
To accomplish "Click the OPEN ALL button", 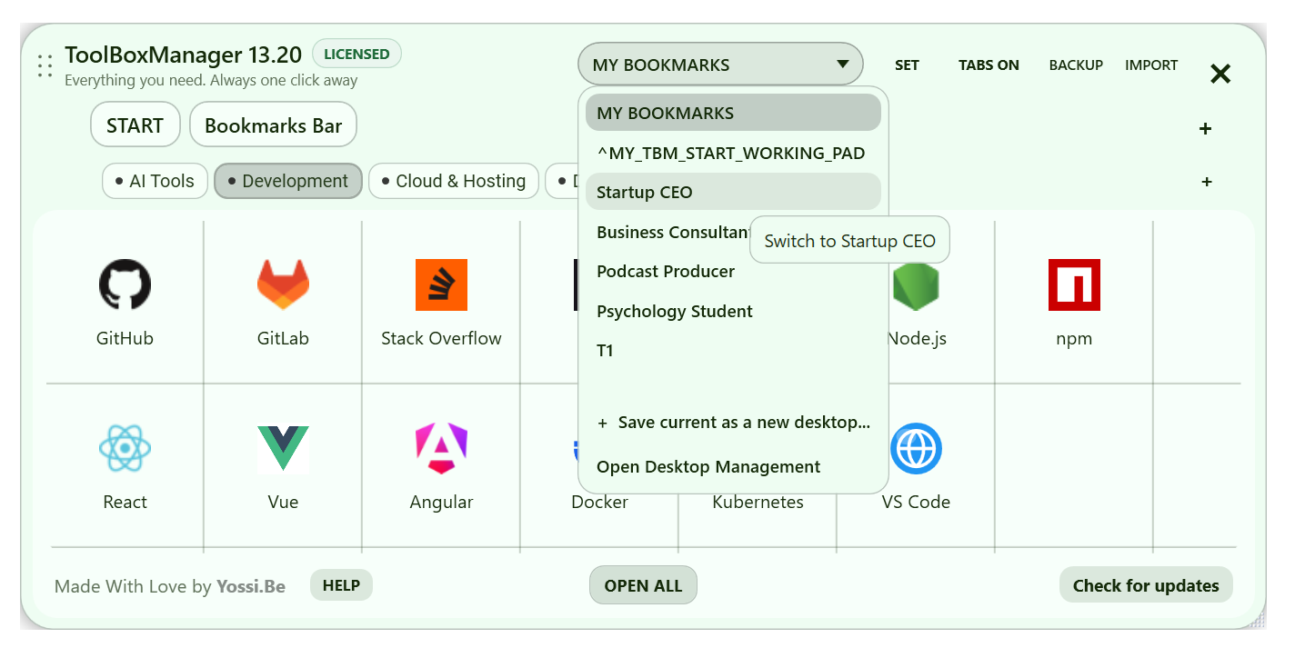I will (x=643, y=585).
